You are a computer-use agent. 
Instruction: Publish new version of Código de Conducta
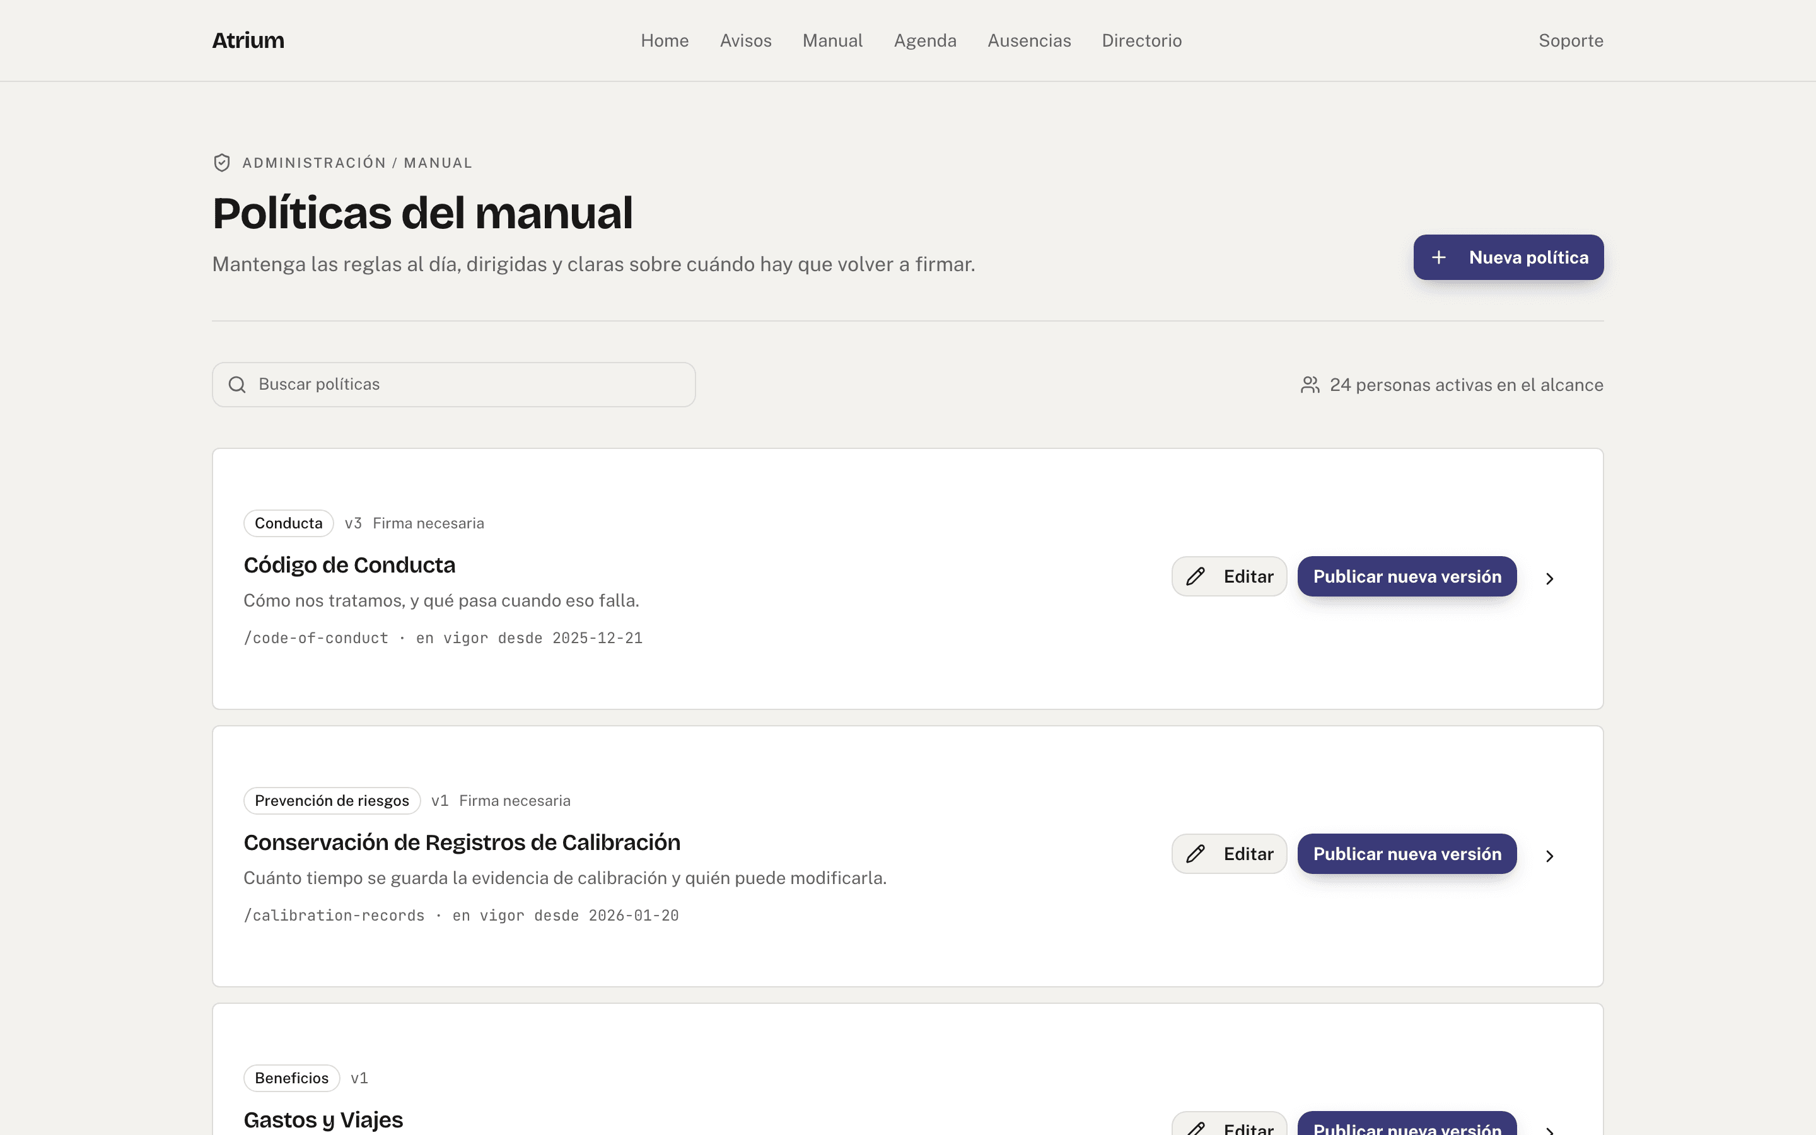tap(1407, 576)
